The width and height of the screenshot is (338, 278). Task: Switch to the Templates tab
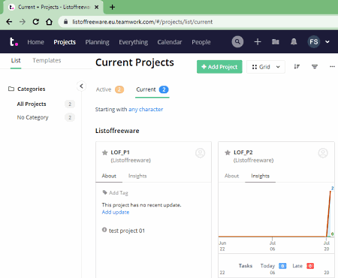[x=47, y=60]
